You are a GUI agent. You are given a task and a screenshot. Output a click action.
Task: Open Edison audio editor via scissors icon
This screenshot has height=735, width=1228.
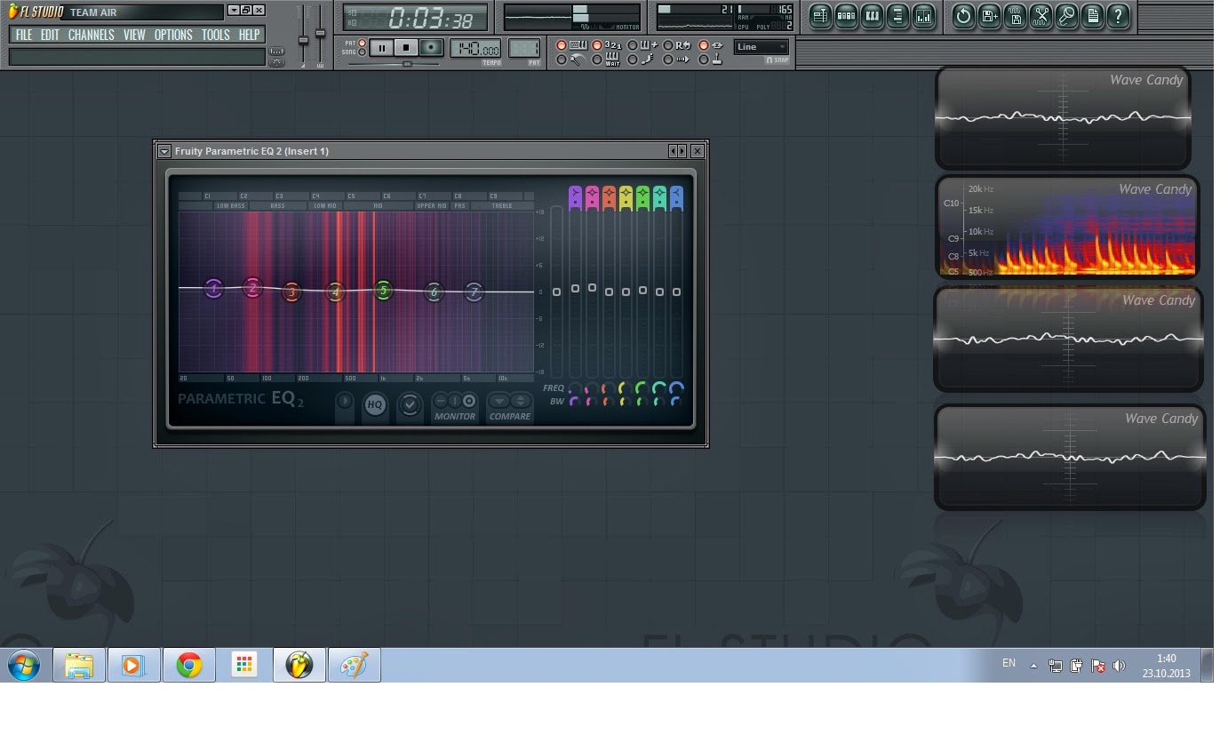[x=1041, y=15]
